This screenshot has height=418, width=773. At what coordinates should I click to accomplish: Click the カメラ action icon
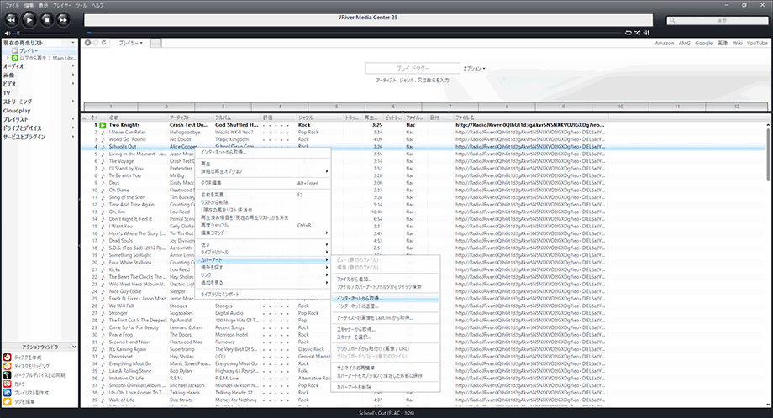coord(7,383)
